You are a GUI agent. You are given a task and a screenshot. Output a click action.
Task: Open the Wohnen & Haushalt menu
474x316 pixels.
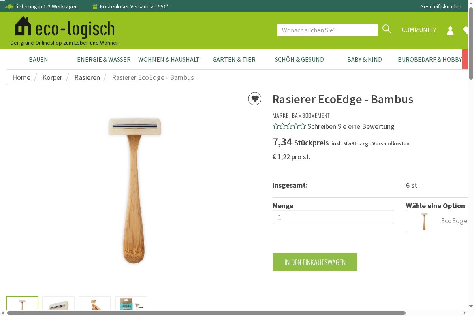coord(169,59)
